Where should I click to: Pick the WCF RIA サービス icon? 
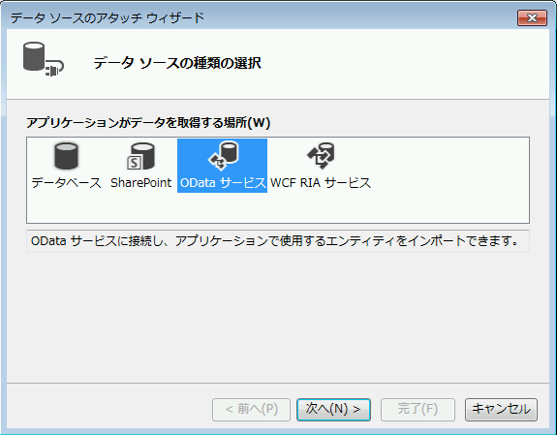pyautogui.click(x=321, y=156)
